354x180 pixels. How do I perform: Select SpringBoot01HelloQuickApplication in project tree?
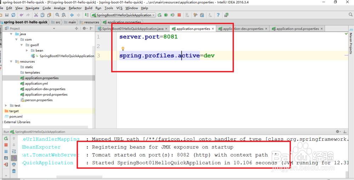(67, 56)
